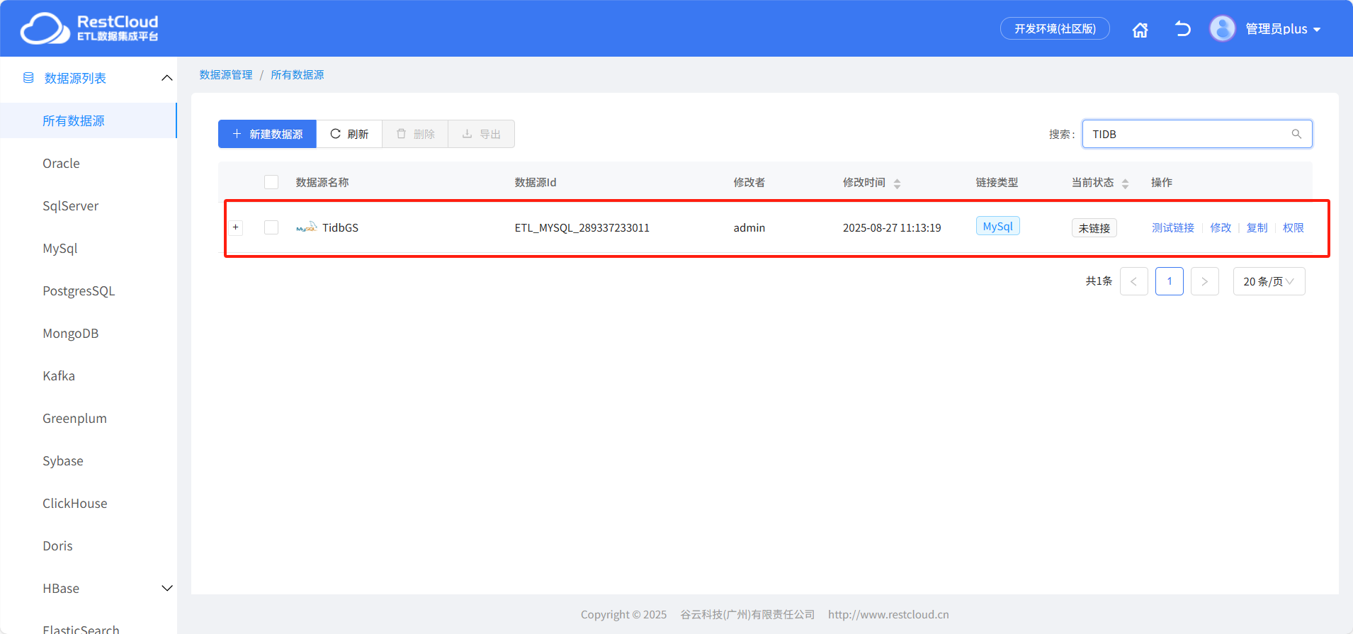Click the back arrow icon in header
This screenshot has height=634, width=1353.
[x=1182, y=29]
